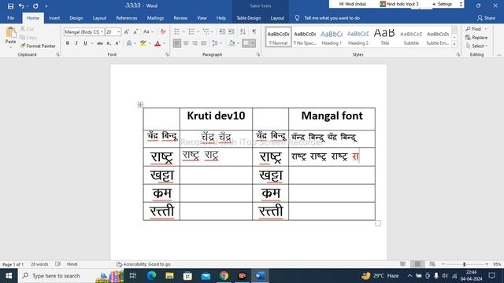Click the Replace button
The width and height of the screenshot is (504, 283).
[x=476, y=38]
